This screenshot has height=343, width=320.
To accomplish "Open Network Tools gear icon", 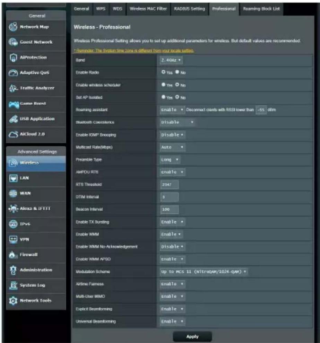I will coord(13,301).
